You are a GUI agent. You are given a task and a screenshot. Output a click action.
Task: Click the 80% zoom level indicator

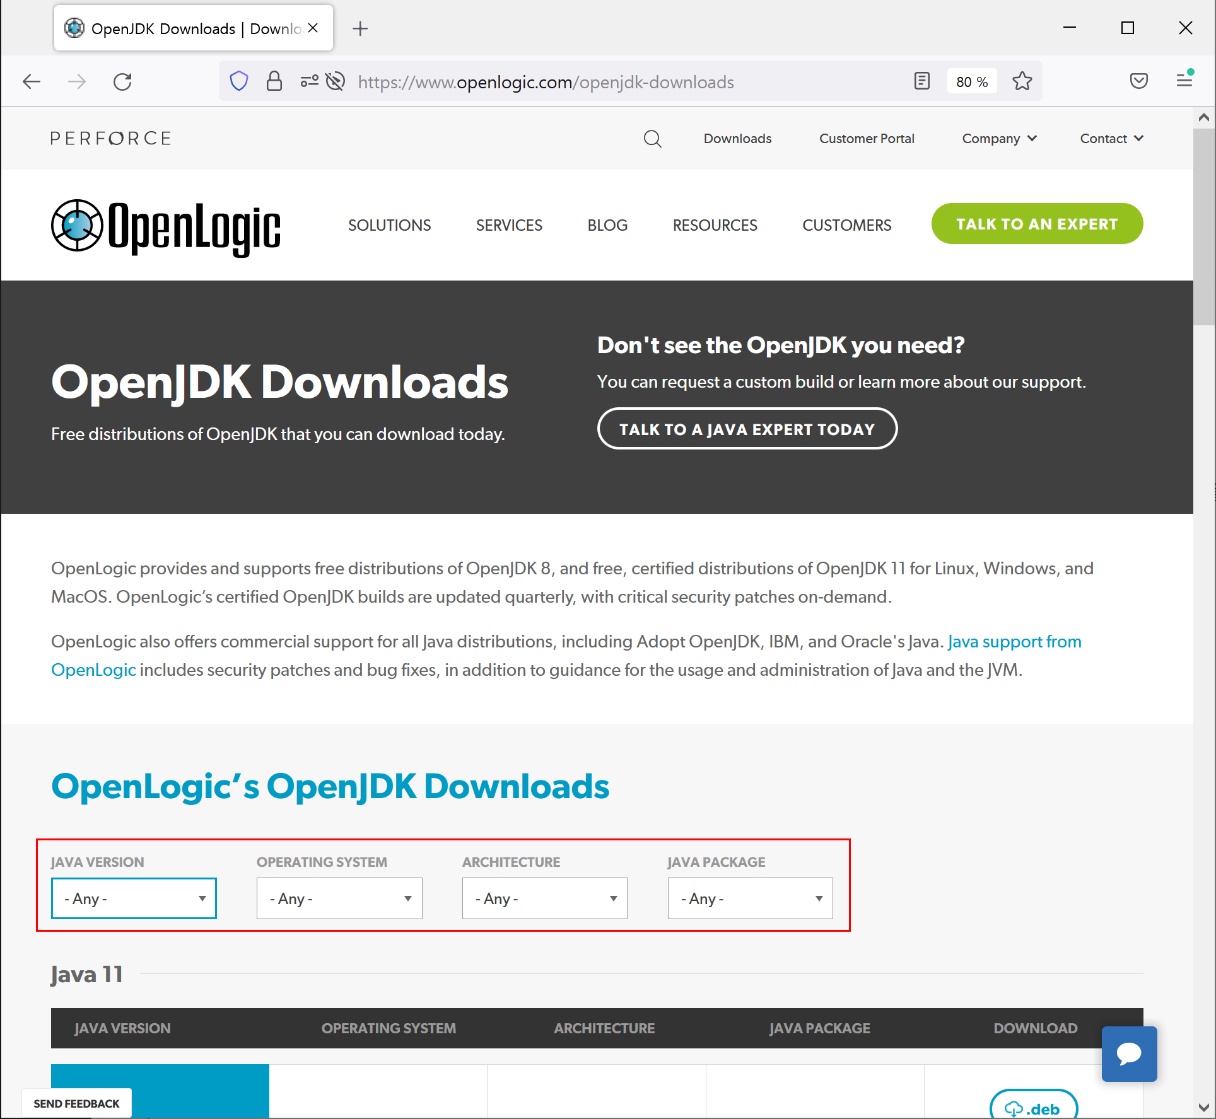click(971, 82)
